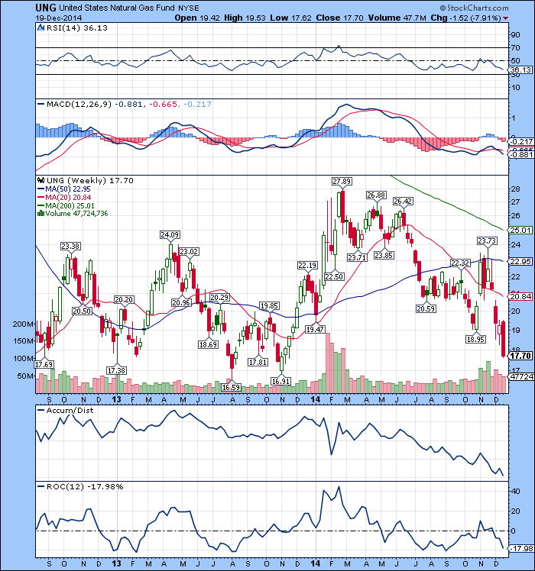
Task: Click the RSI(14) 36.13 legend label
Action: (x=77, y=28)
